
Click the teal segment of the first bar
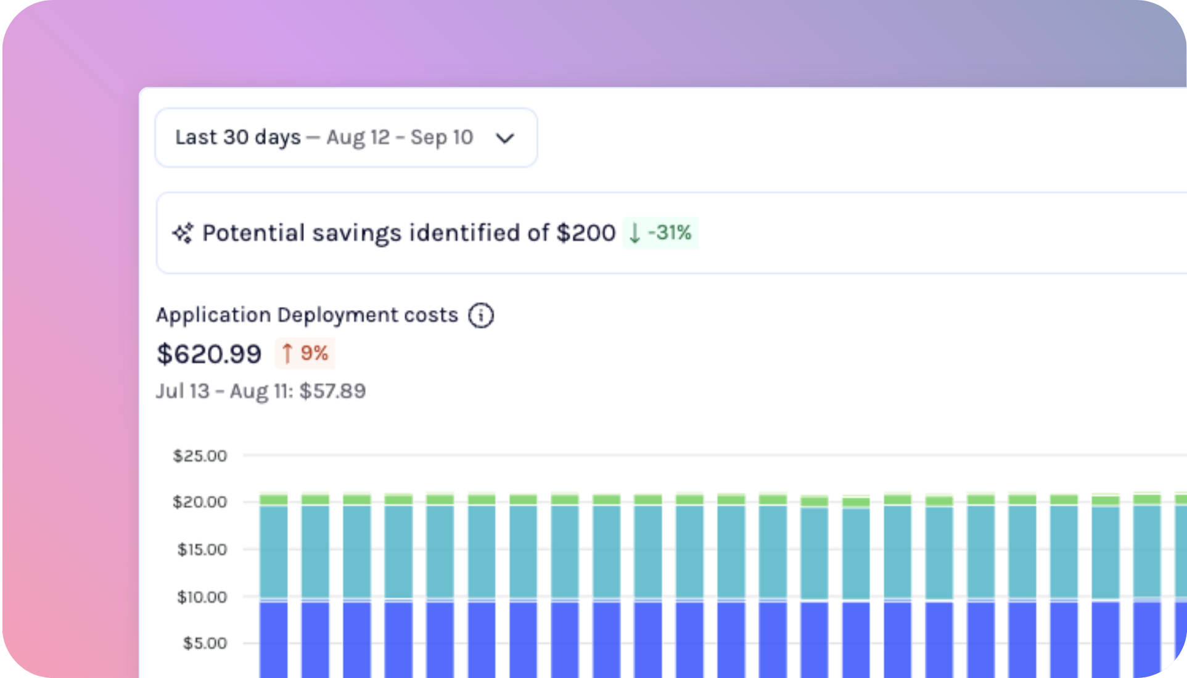click(x=273, y=549)
